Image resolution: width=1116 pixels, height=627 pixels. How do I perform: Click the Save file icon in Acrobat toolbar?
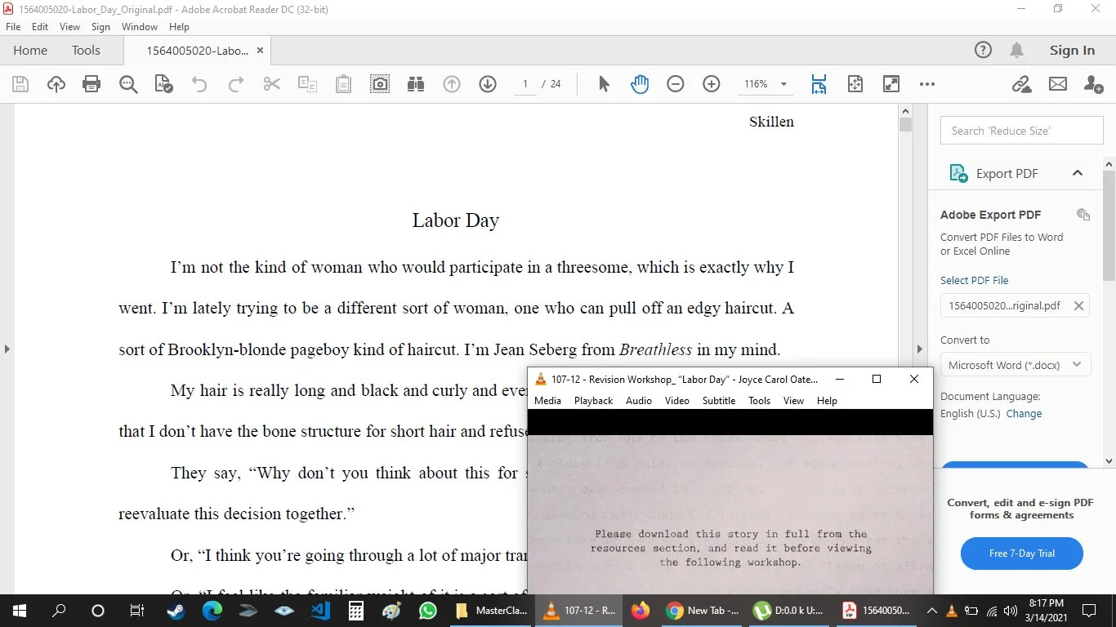point(20,84)
